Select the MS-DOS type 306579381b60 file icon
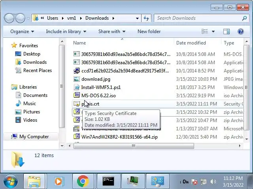Screen dimensions: 253x189 coord(77,54)
